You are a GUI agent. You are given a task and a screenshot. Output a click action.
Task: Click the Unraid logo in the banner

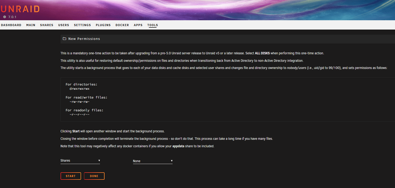pyautogui.click(x=20, y=9)
